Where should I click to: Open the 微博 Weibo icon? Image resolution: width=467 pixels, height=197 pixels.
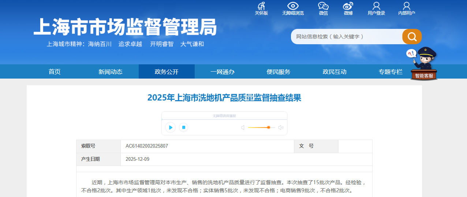tap(348, 6)
